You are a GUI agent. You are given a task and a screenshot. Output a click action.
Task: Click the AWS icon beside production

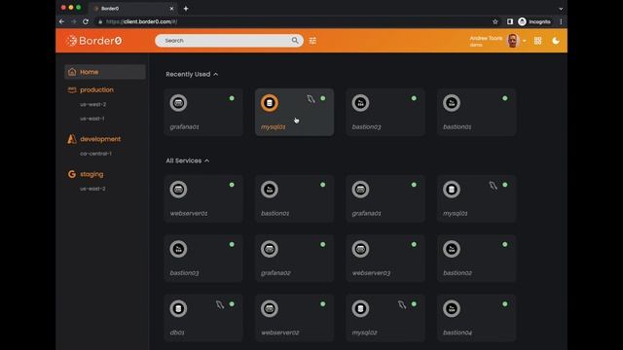click(x=72, y=89)
